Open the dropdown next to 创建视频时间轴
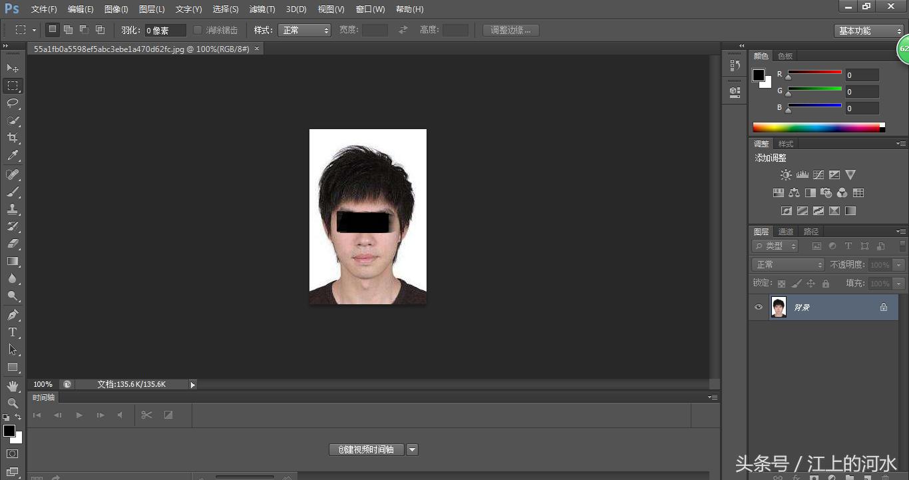This screenshot has height=480, width=909. (412, 449)
